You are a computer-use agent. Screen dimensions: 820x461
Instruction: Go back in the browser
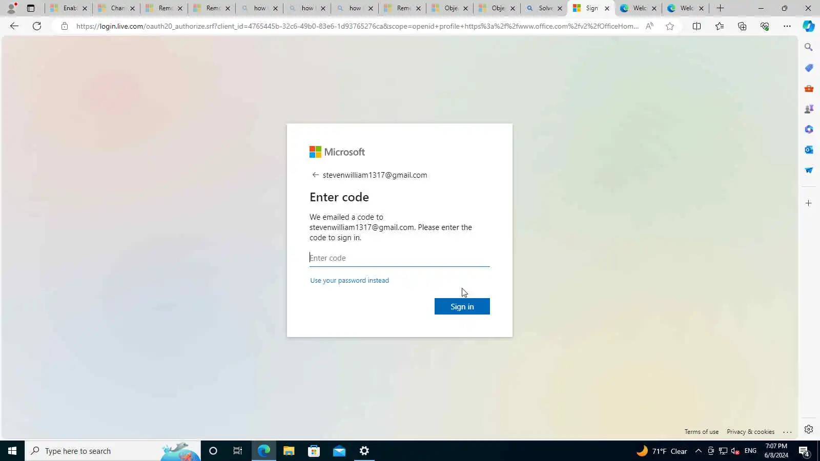point(14,26)
